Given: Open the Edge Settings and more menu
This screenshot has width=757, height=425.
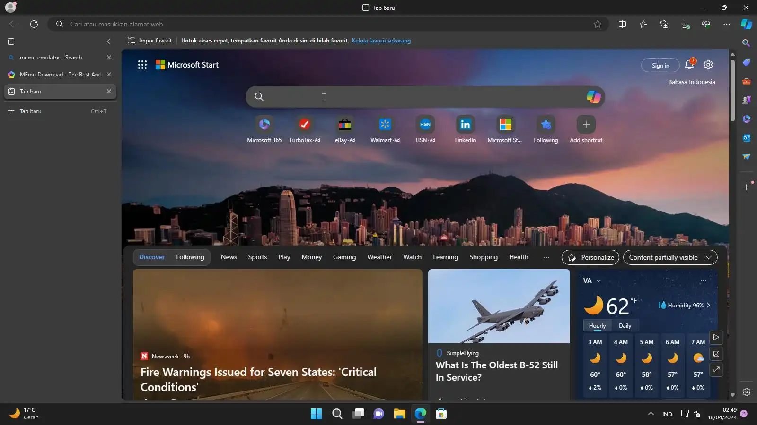Looking at the screenshot, I should coord(727,24).
